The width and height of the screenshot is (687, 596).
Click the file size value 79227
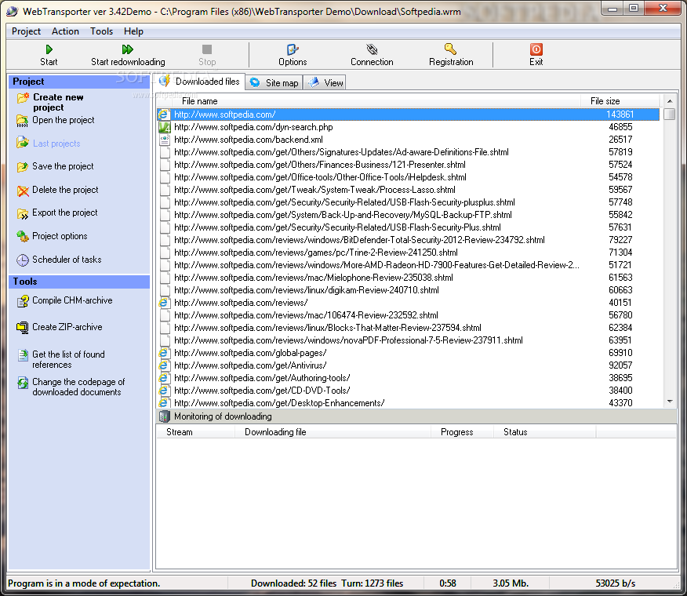coord(620,240)
